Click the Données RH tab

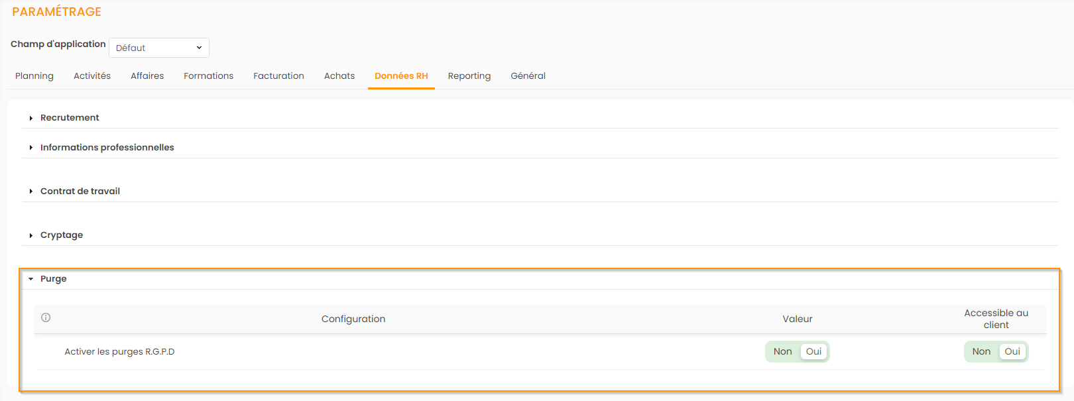pos(401,76)
